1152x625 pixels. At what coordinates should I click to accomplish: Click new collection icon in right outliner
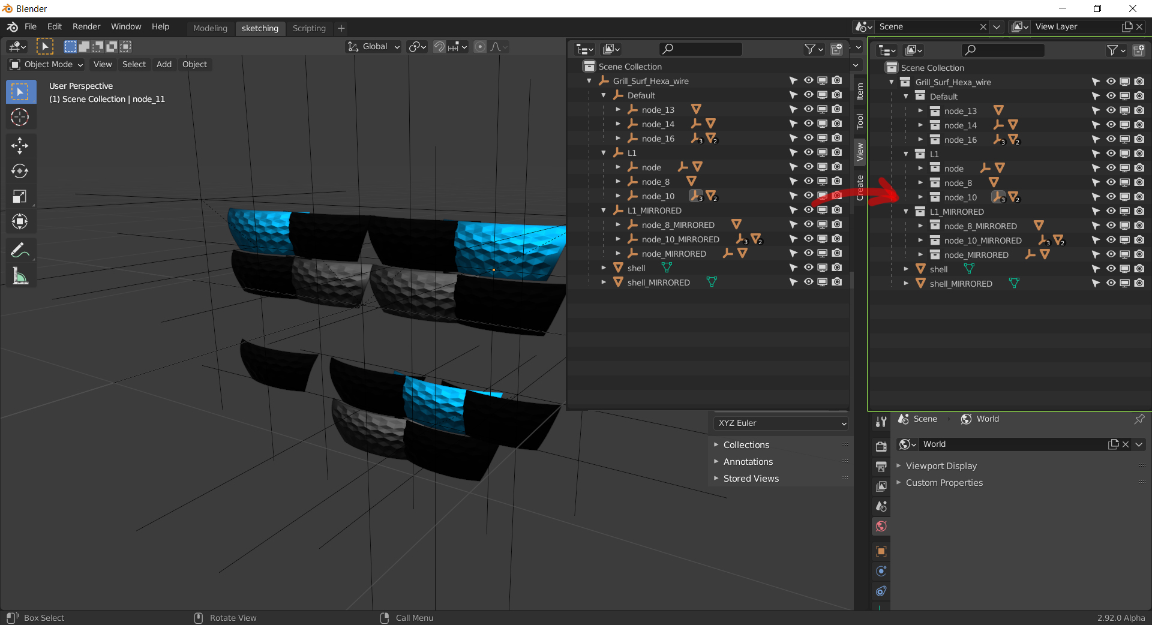[x=1139, y=50]
